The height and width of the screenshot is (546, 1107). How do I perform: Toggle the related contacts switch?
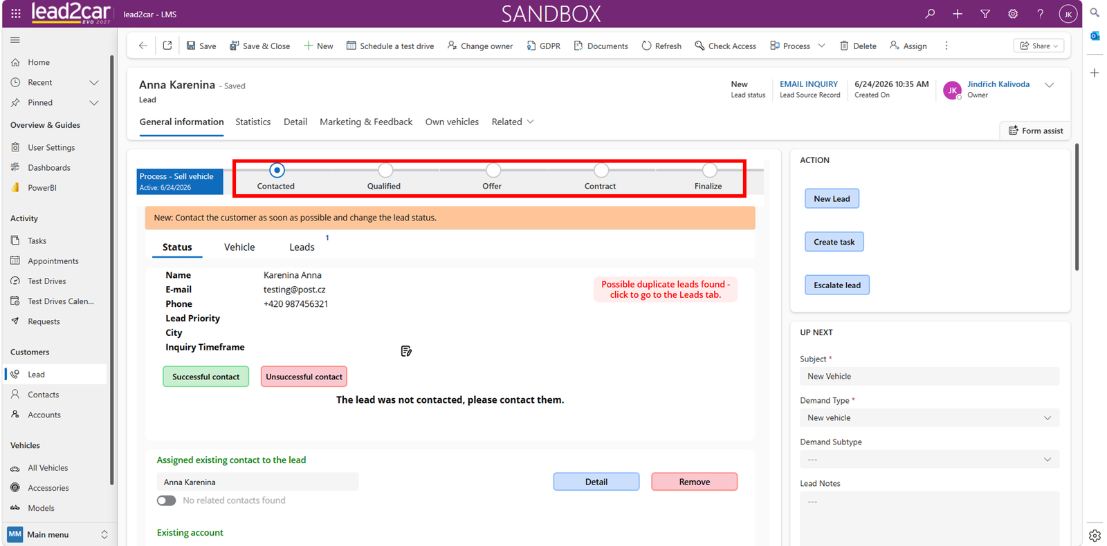(x=166, y=500)
